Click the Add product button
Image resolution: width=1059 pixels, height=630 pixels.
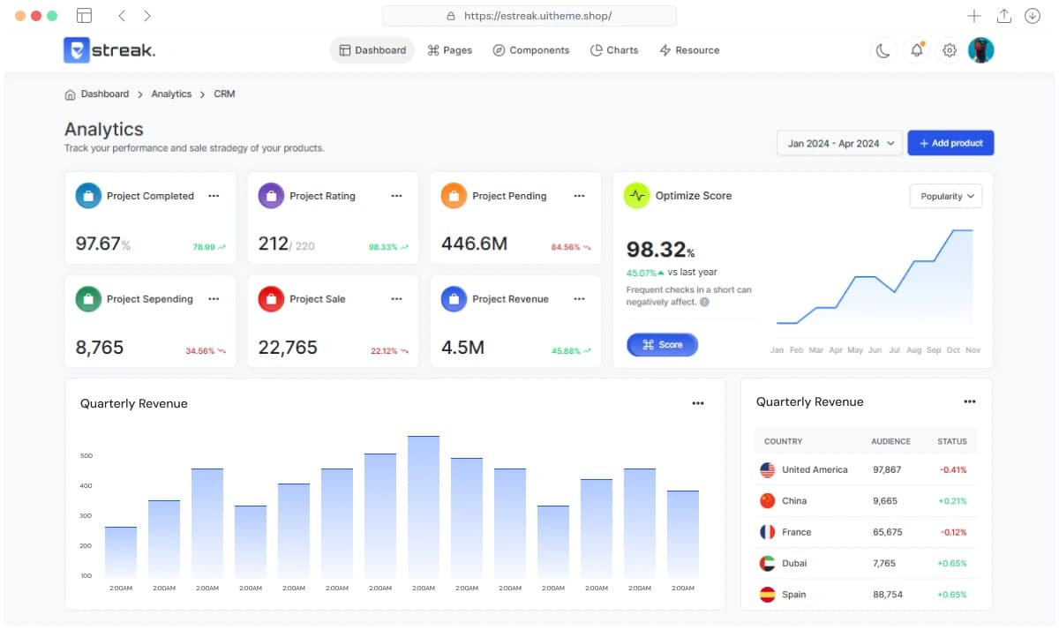coord(950,143)
